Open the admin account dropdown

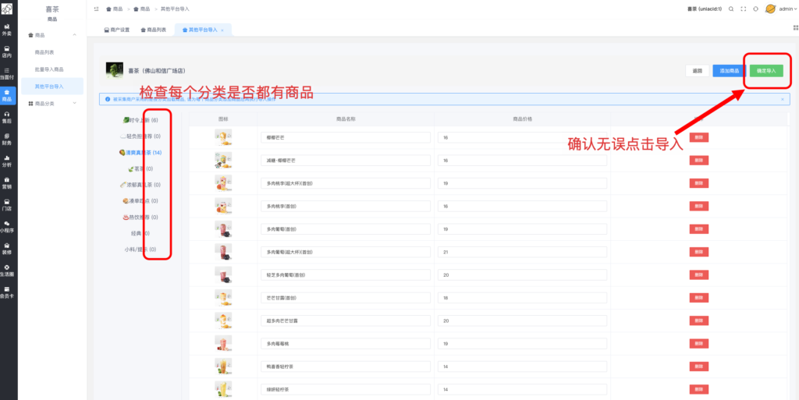[x=788, y=9]
